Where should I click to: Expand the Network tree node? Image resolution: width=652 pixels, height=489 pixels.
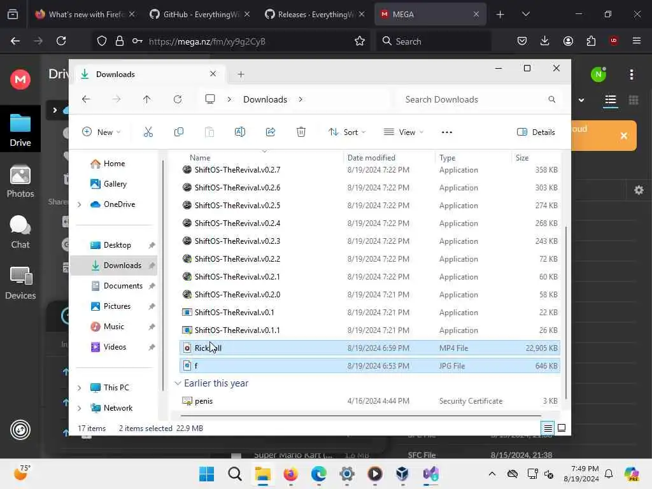point(80,408)
